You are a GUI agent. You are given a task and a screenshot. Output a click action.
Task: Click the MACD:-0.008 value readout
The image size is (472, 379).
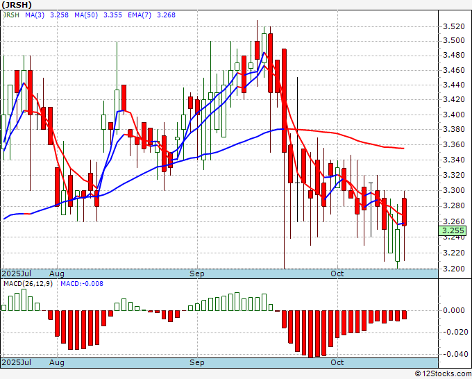(x=82, y=284)
